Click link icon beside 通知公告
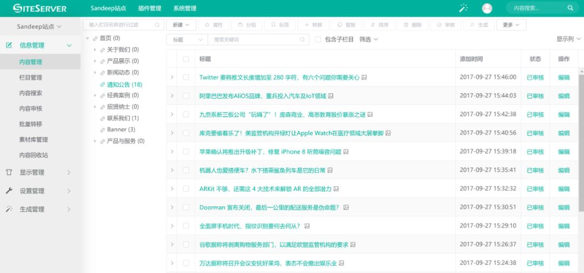Screen dimensions: 584x273 point(102,84)
